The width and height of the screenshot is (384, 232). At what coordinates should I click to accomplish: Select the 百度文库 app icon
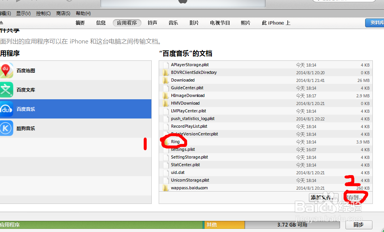(6, 90)
